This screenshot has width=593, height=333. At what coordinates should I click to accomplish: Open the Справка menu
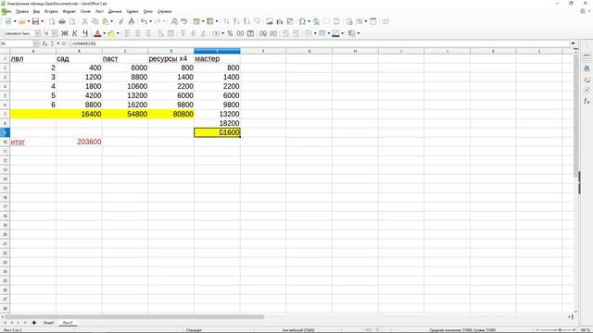pos(165,11)
